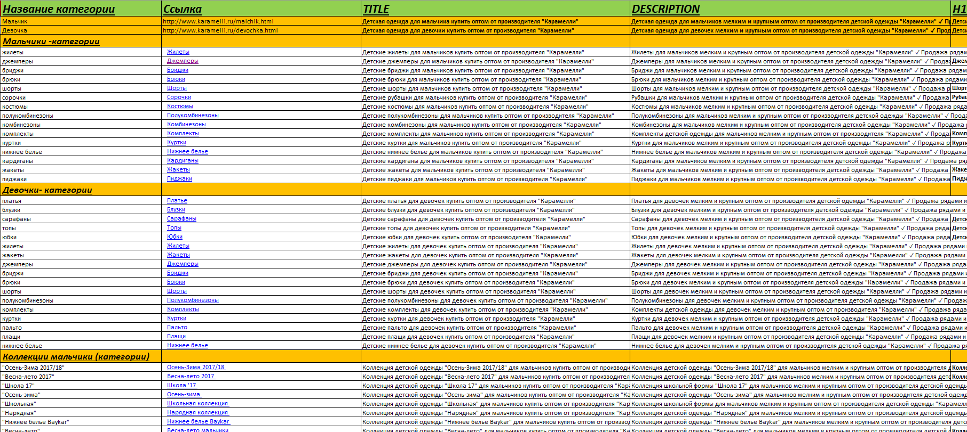Select the Девочки- категории section heading
The width and height of the screenshot is (967, 432).
click(x=81, y=190)
